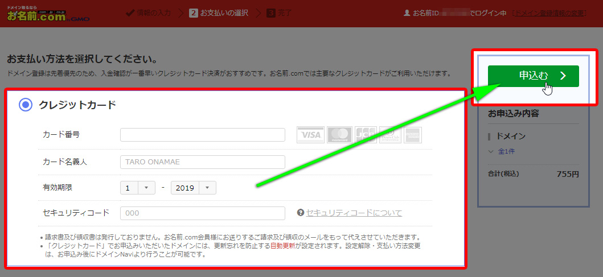Click the カード名義人 name field
This screenshot has height=277, width=603.
[x=202, y=162]
